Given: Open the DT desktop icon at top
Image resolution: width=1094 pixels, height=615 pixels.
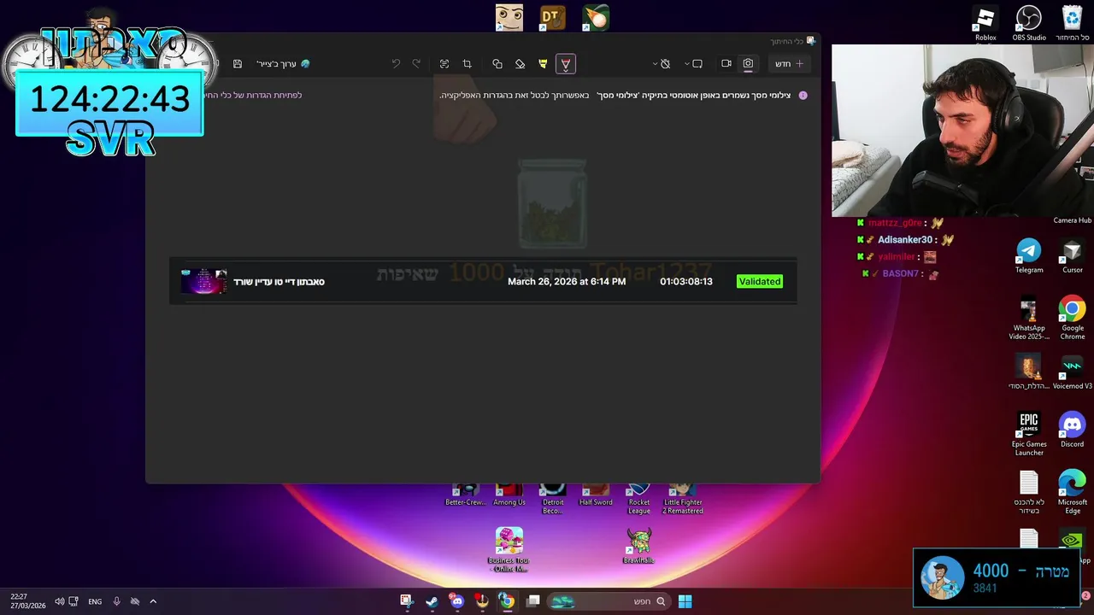Looking at the screenshot, I should [x=552, y=18].
